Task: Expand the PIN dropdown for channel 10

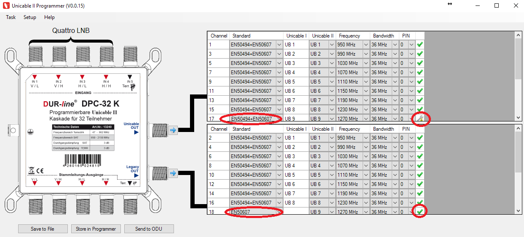Action: click(411, 175)
